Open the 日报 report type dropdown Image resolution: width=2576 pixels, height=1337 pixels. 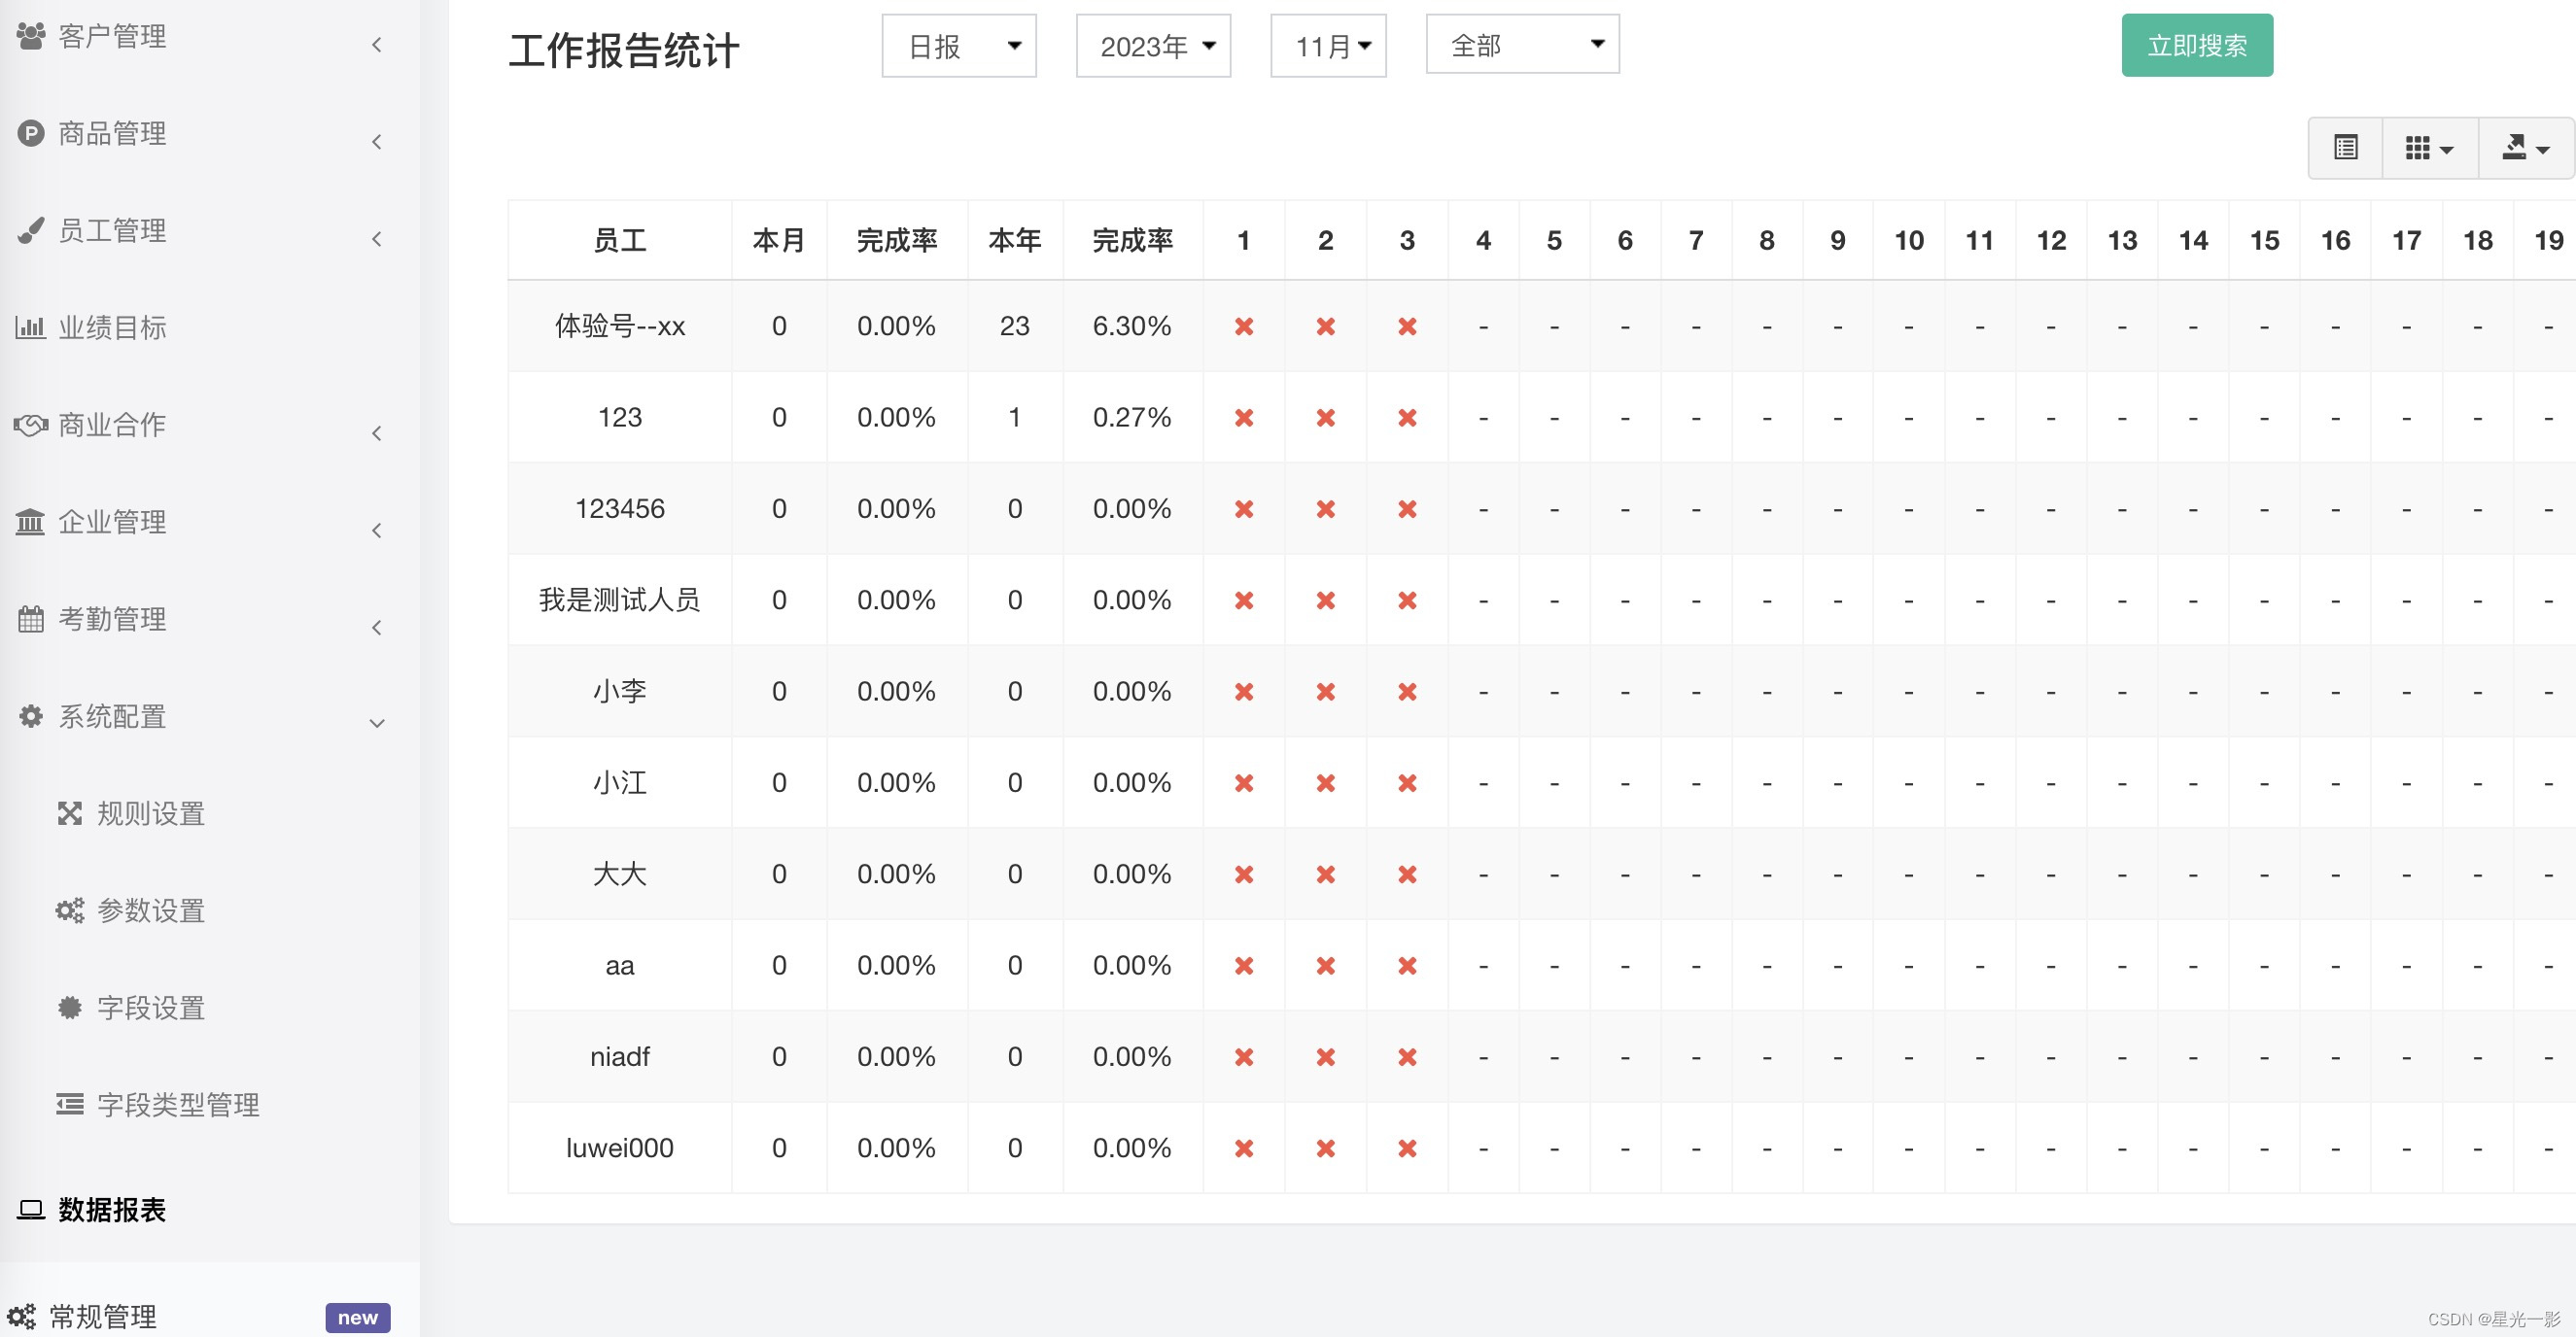coord(958,46)
